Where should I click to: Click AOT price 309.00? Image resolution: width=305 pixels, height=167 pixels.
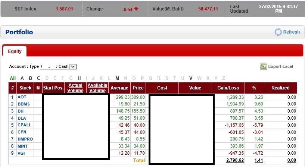click(138, 97)
